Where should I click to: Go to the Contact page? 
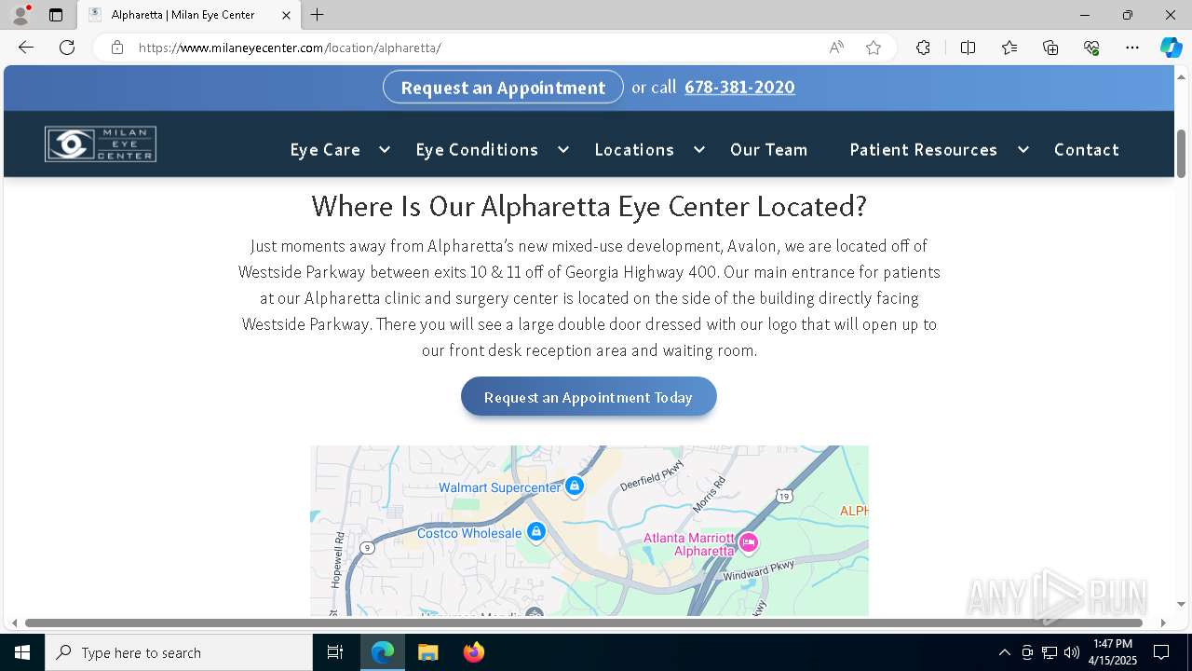click(x=1086, y=149)
